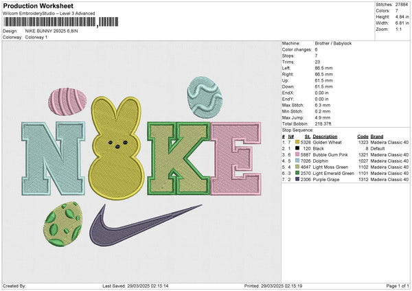
Task: Click the Brand column header
Action: point(377,136)
